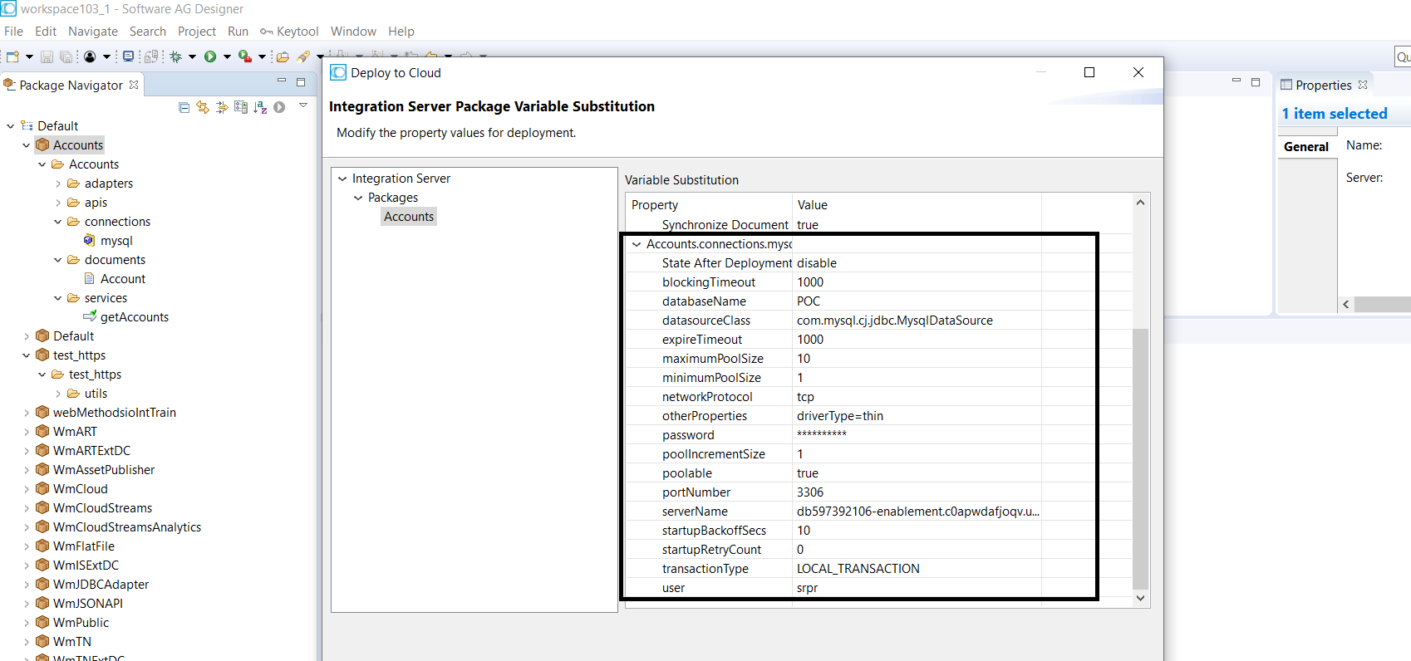Image resolution: width=1411 pixels, height=661 pixels.
Task: Minimize the Properties view panel
Action: [x=1236, y=81]
